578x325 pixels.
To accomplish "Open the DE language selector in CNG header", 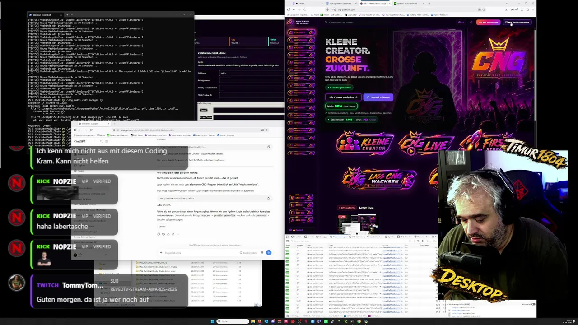I will coord(461,22).
